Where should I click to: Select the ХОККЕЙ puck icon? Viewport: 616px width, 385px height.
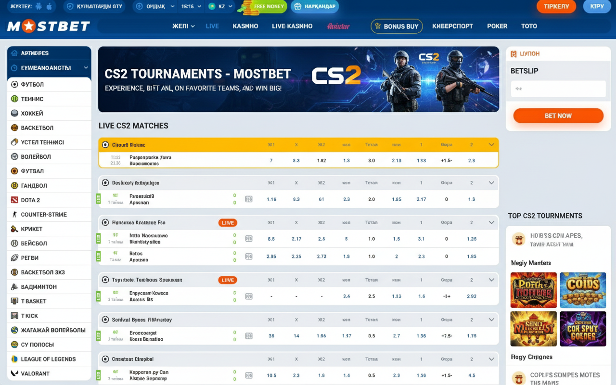pyautogui.click(x=14, y=113)
